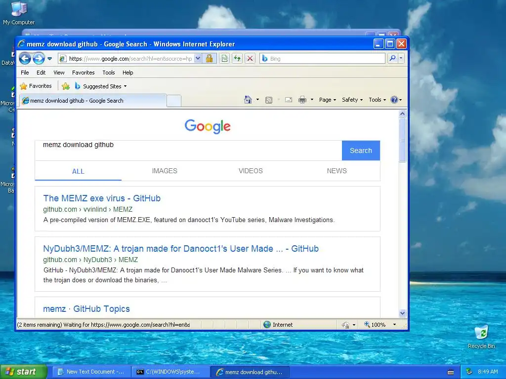
Task: Click the Internet zone status indicator
Action: (278, 325)
